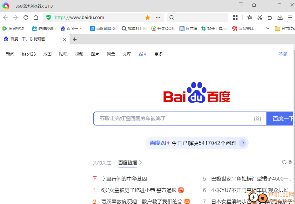Open hot search 小米YU7不开门亮相车展
This screenshot has height=204, width=295.
click(252, 190)
